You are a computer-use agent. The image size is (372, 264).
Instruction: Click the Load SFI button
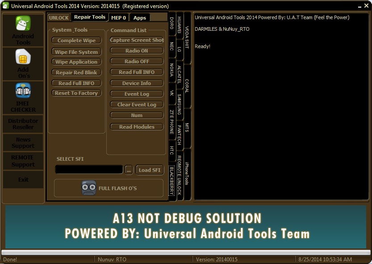click(150, 170)
